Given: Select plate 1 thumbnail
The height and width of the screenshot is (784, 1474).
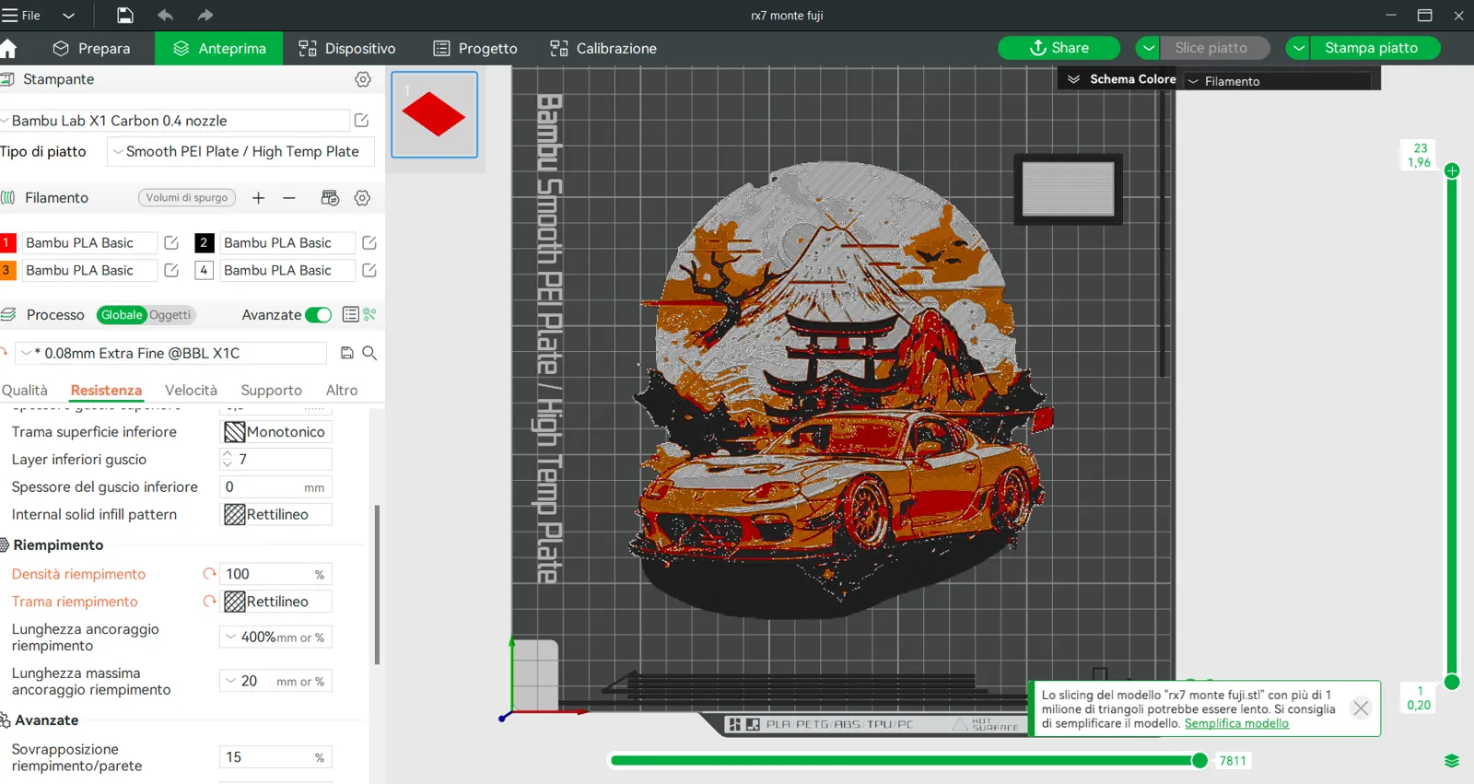Looking at the screenshot, I should tap(435, 115).
